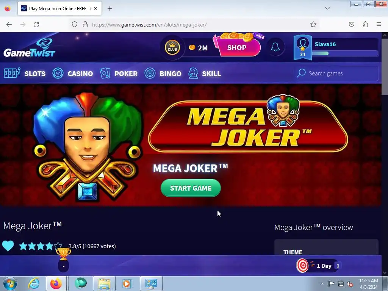Rate the game with the first star
Image resolution: width=388 pixels, height=291 pixels.
23,246
